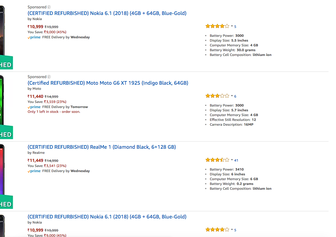Open the bottom Nokia 6.1 (2018) title link
The width and height of the screenshot is (336, 237).
click(x=107, y=217)
